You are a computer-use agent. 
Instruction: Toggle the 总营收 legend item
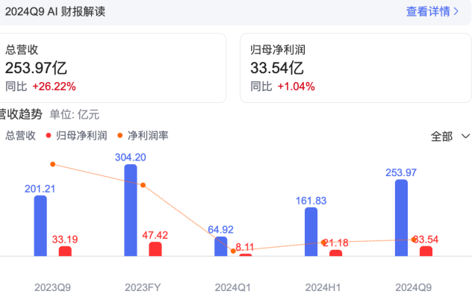21,135
